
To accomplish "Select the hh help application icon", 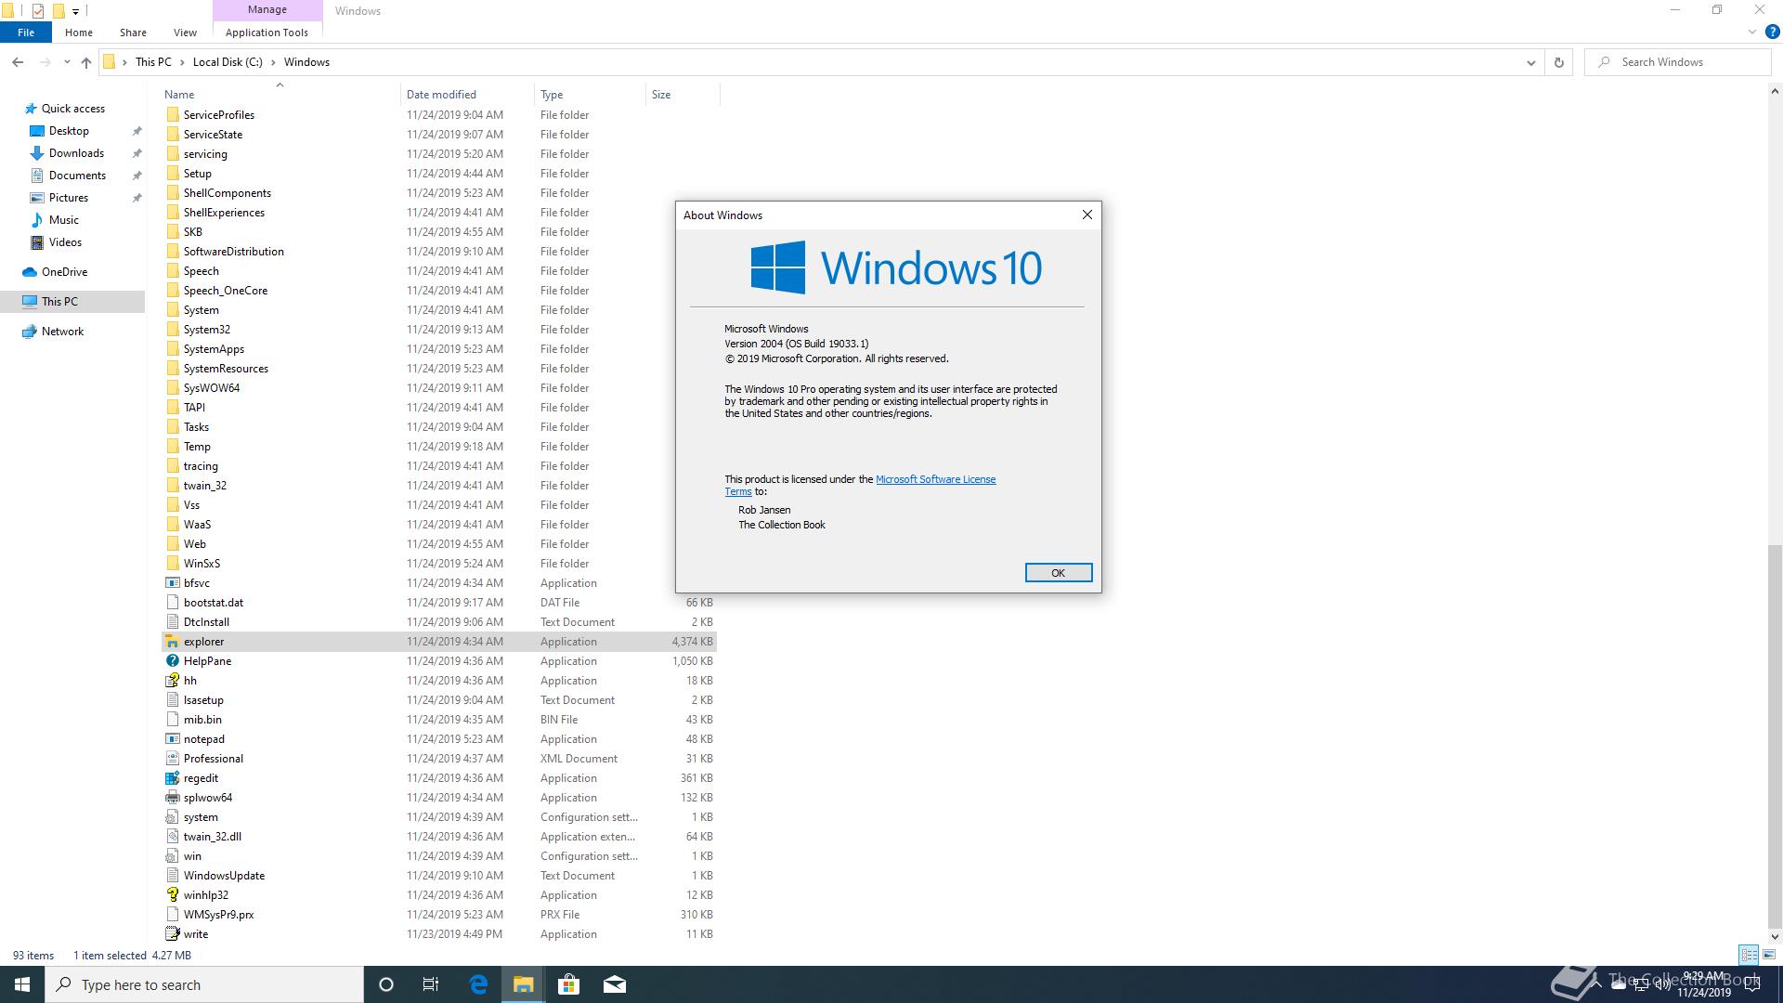I will click(x=172, y=681).
